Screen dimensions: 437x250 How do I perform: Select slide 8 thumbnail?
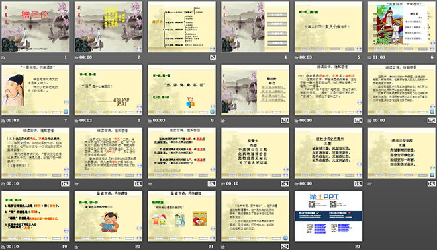tap(109, 90)
